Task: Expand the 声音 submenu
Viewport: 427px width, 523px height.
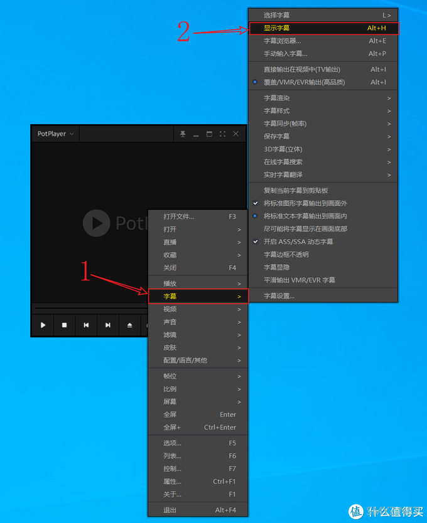Action: pos(198,322)
